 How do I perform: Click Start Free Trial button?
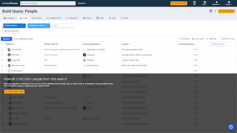[14, 92]
